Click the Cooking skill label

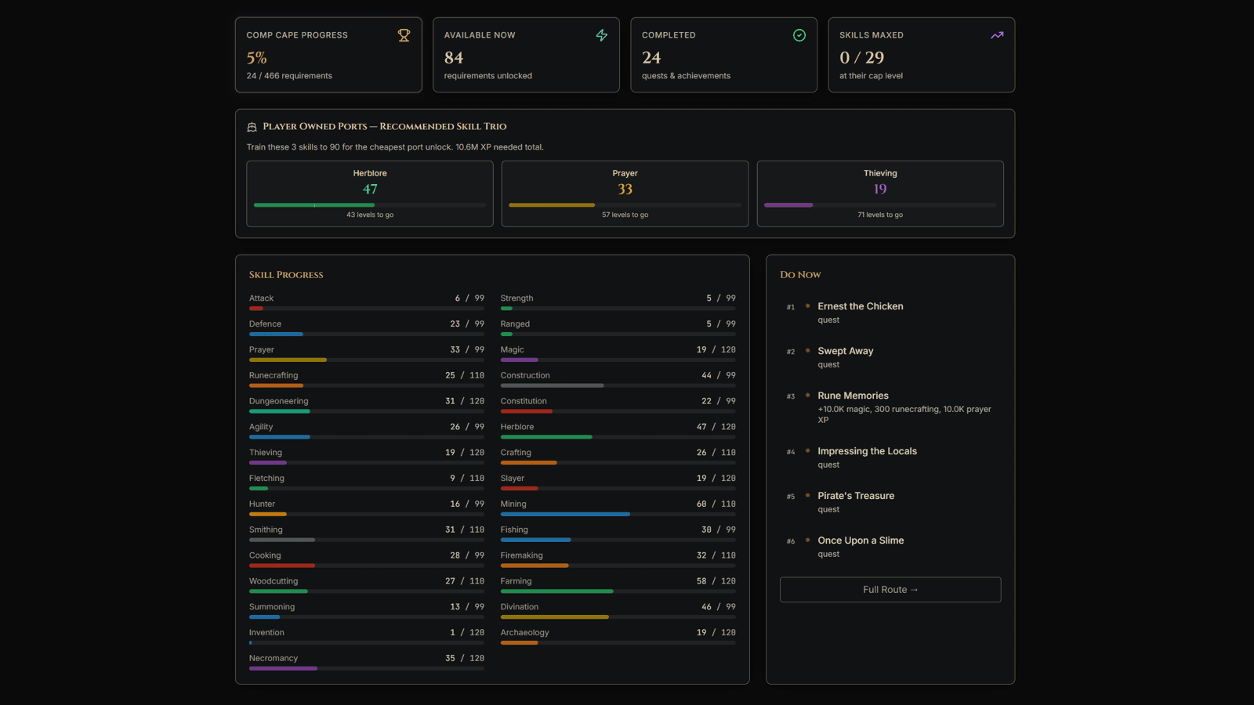tap(265, 555)
